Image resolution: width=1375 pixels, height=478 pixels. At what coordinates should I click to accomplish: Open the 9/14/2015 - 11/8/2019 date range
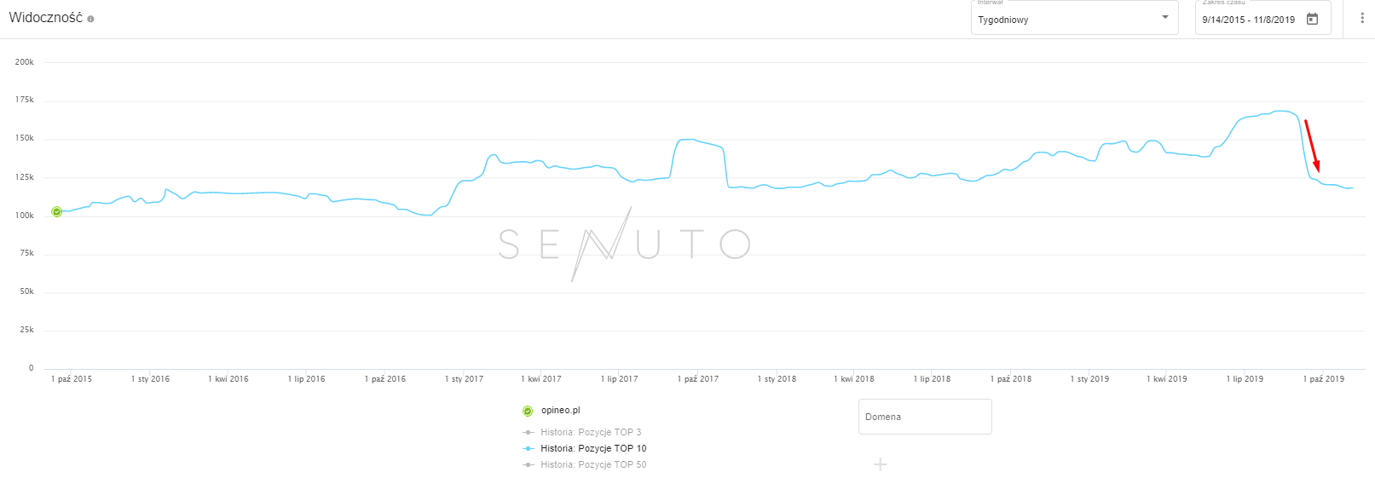(1248, 20)
